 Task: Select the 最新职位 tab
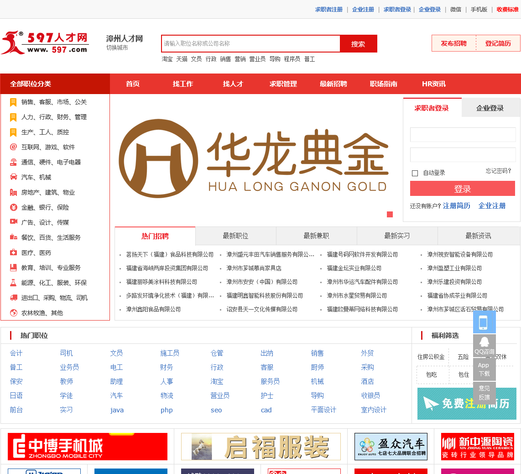point(235,236)
